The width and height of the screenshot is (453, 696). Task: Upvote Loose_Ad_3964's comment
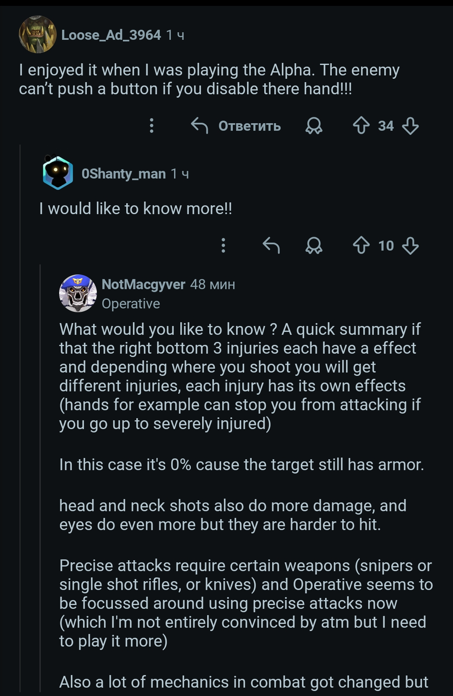pos(361,125)
